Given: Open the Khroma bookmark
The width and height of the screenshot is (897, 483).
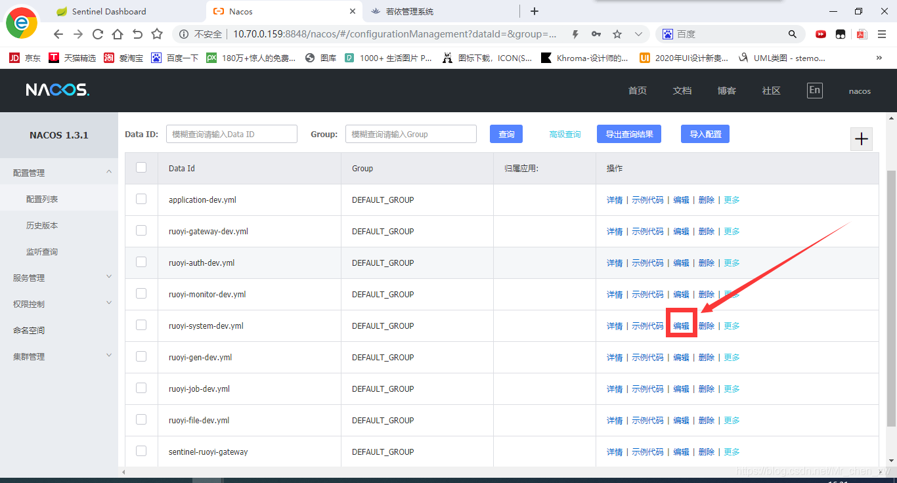Looking at the screenshot, I should [x=584, y=58].
